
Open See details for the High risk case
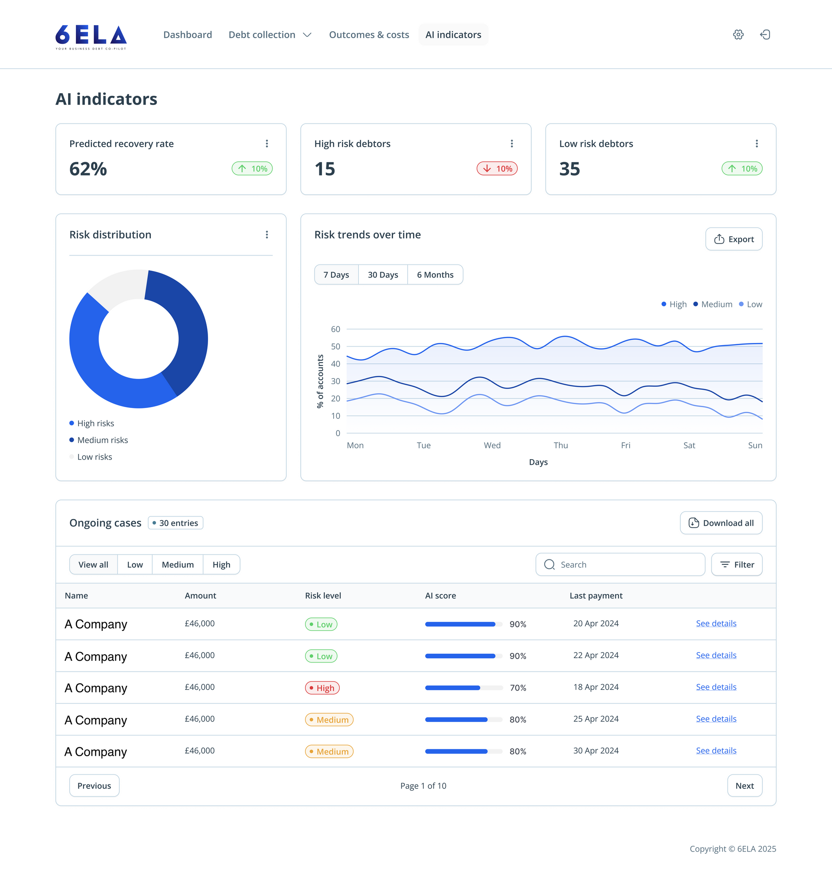pos(716,687)
